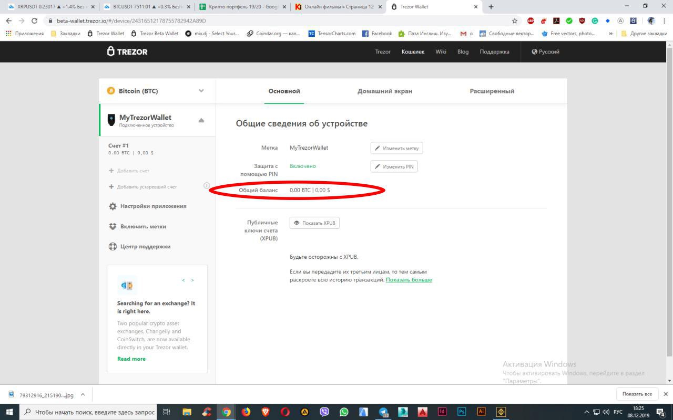Show next promo with right arrow

point(192,280)
